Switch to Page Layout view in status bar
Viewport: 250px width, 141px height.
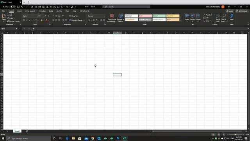(x=219, y=135)
